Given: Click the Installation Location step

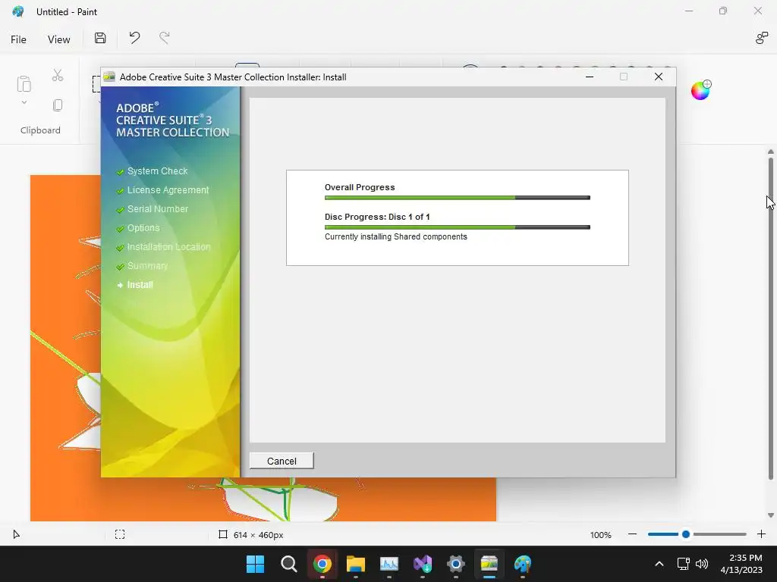Looking at the screenshot, I should pos(168,247).
